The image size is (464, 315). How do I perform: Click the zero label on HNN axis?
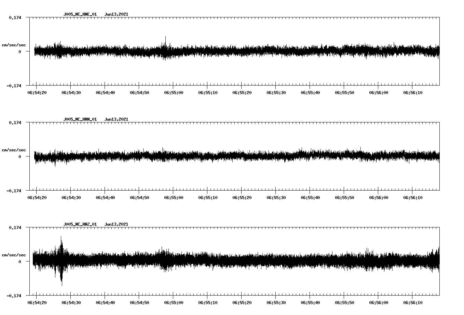coord(20,156)
